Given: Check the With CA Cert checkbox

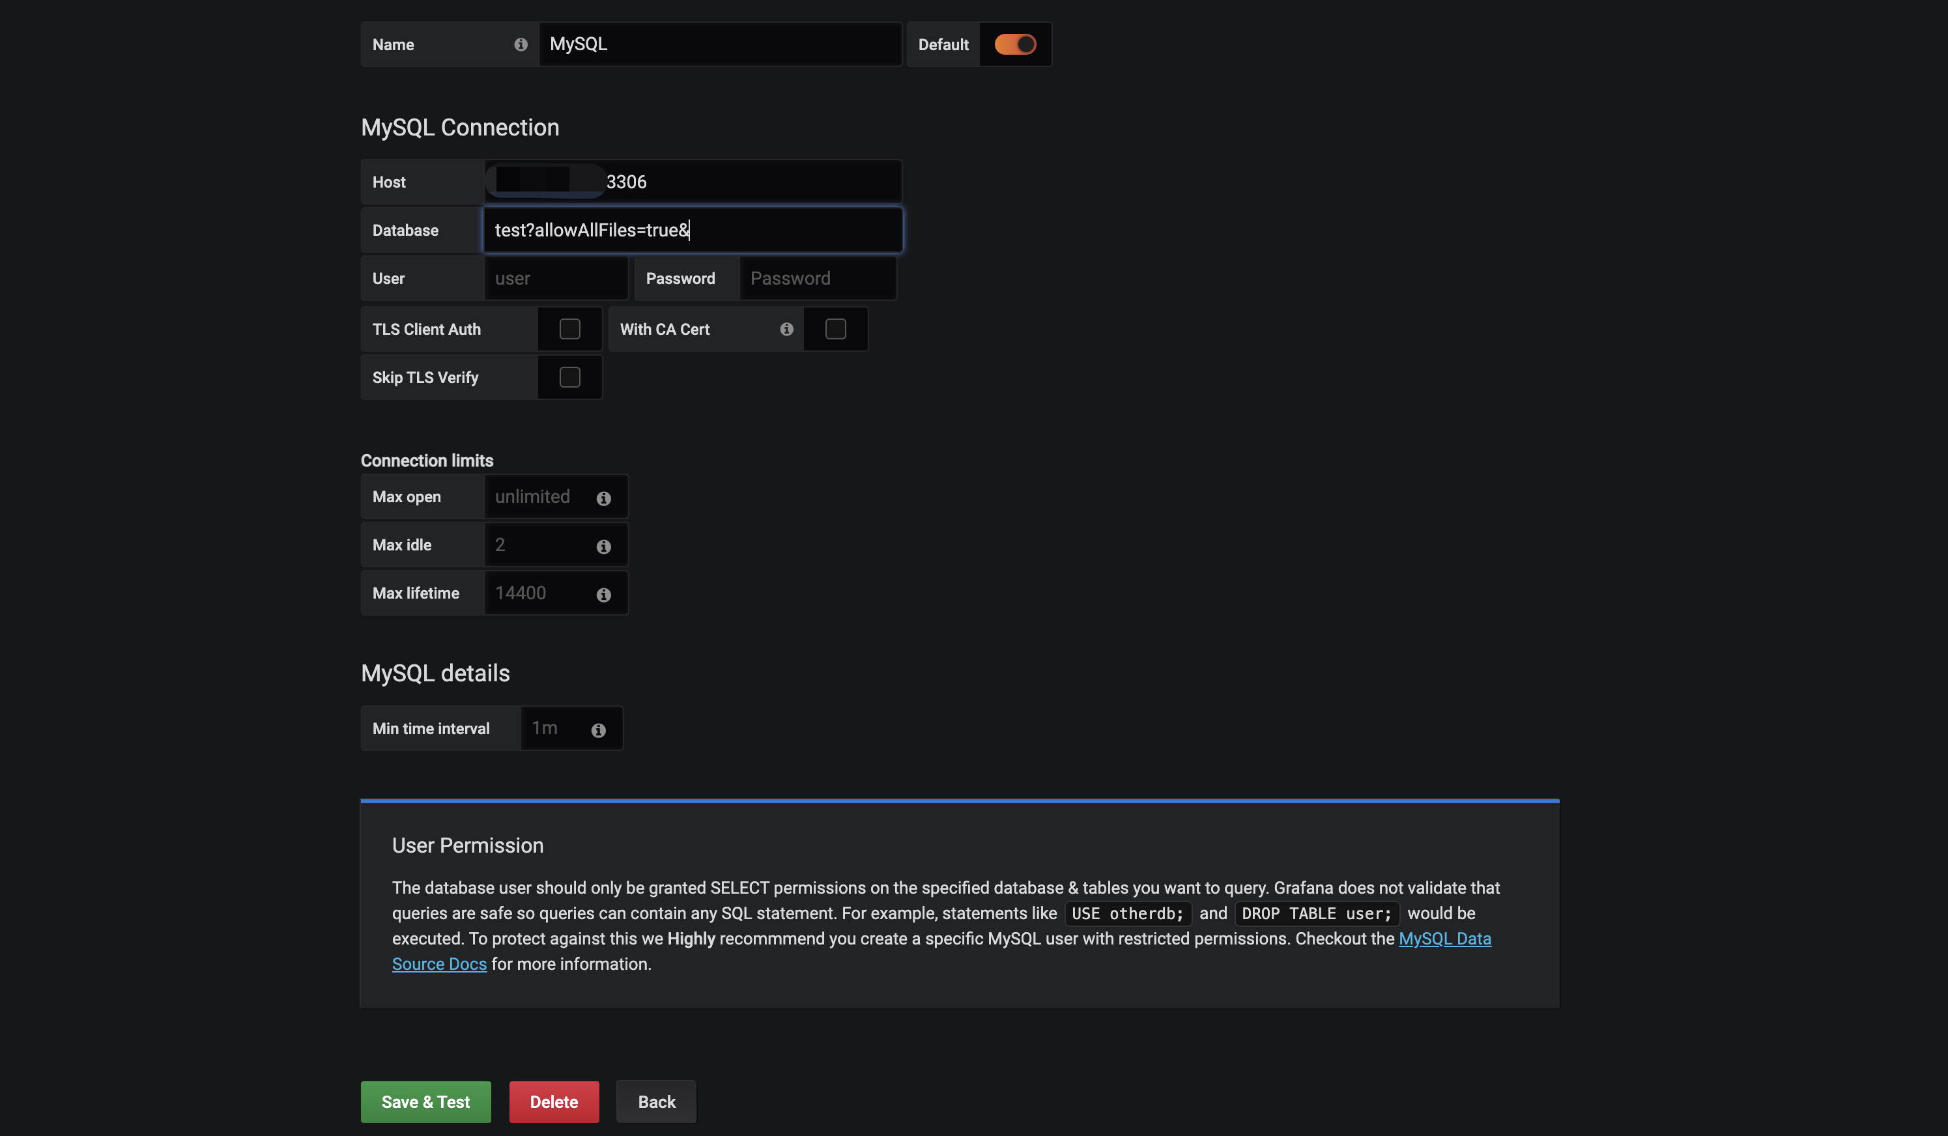Looking at the screenshot, I should click(835, 329).
